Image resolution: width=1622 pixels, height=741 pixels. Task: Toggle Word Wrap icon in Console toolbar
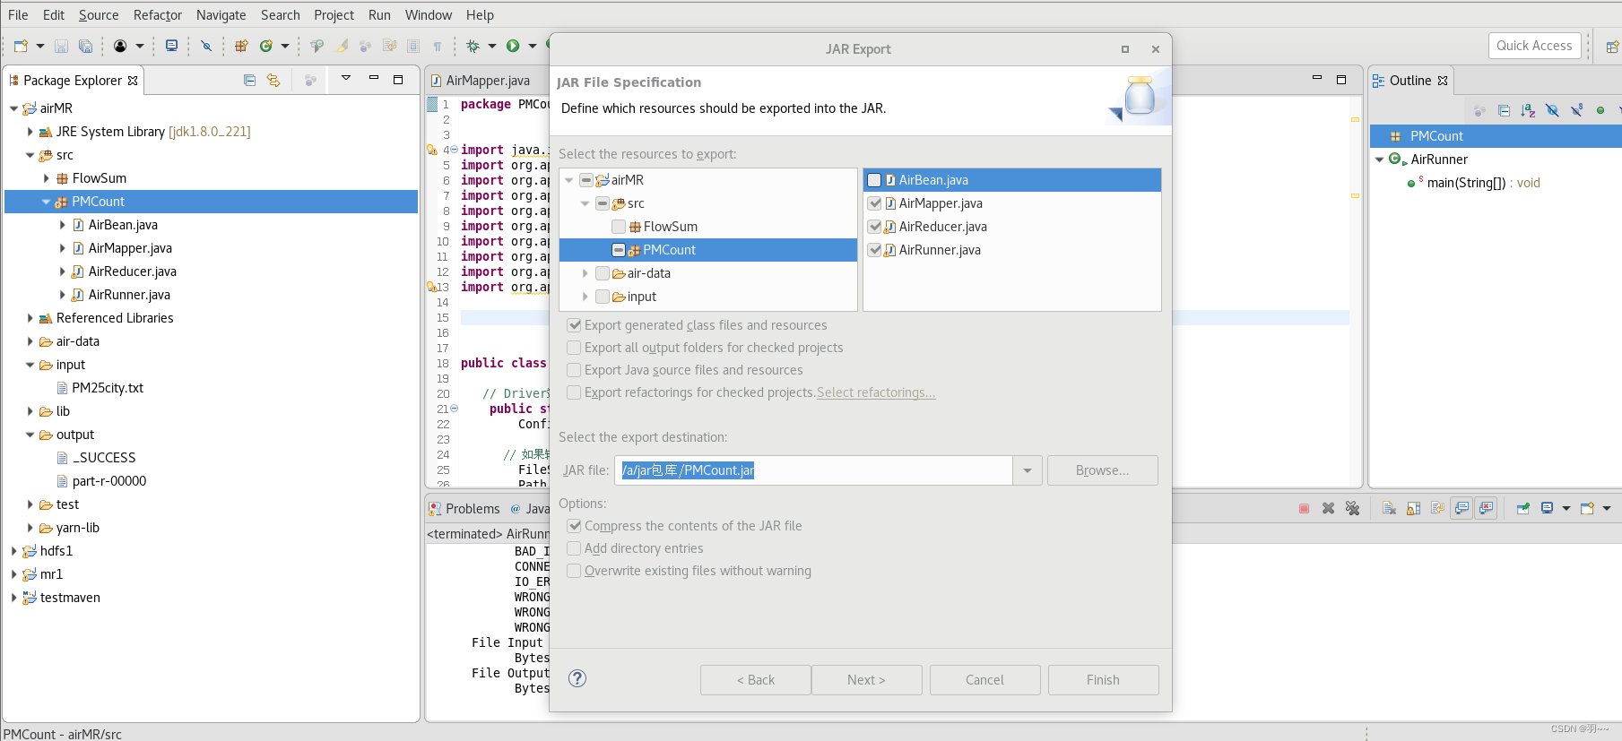pos(1437,508)
